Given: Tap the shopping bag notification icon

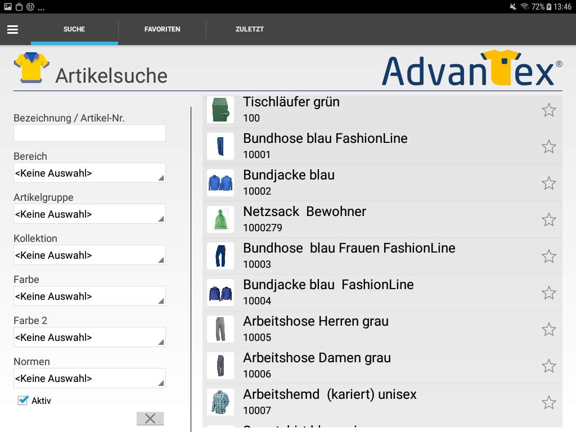Looking at the screenshot, I should pyautogui.click(x=19, y=7).
